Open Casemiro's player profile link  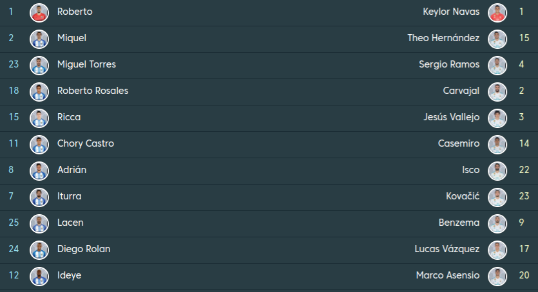click(458, 144)
